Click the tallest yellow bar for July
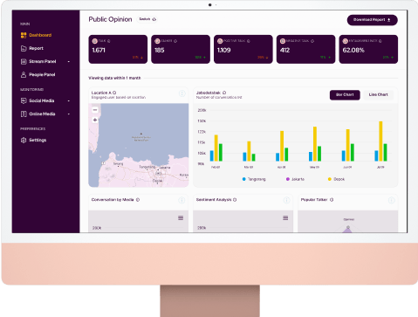Screen dimensions: 418x317 point(380,141)
